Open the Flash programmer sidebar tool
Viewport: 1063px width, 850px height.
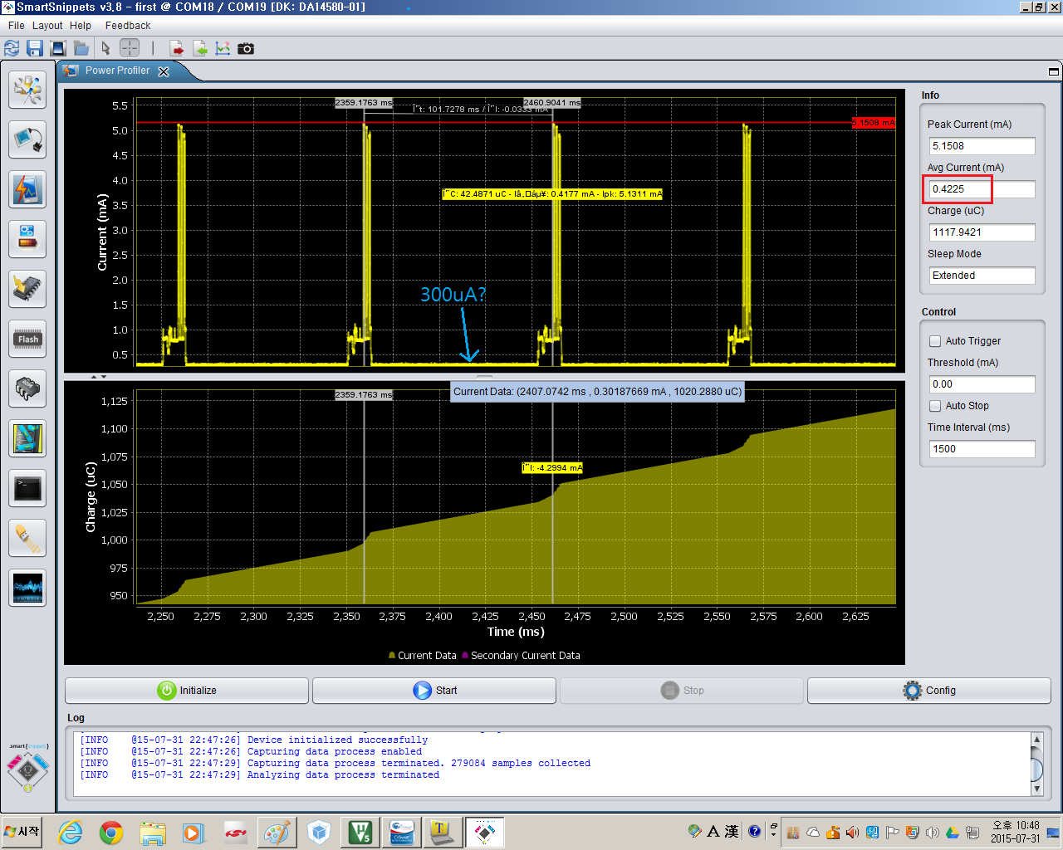click(27, 339)
